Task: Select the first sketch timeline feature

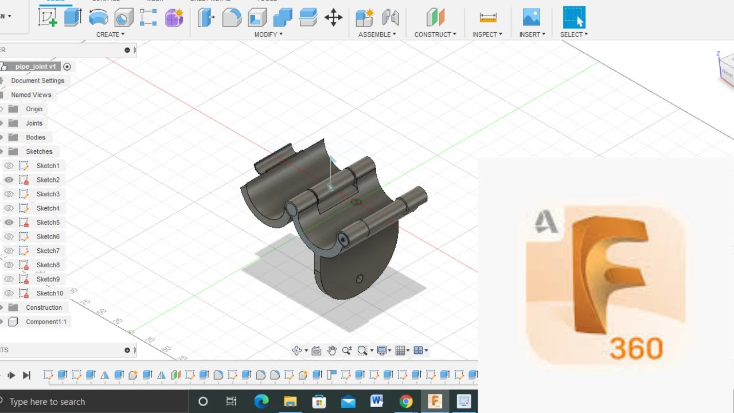Action: (x=48, y=375)
